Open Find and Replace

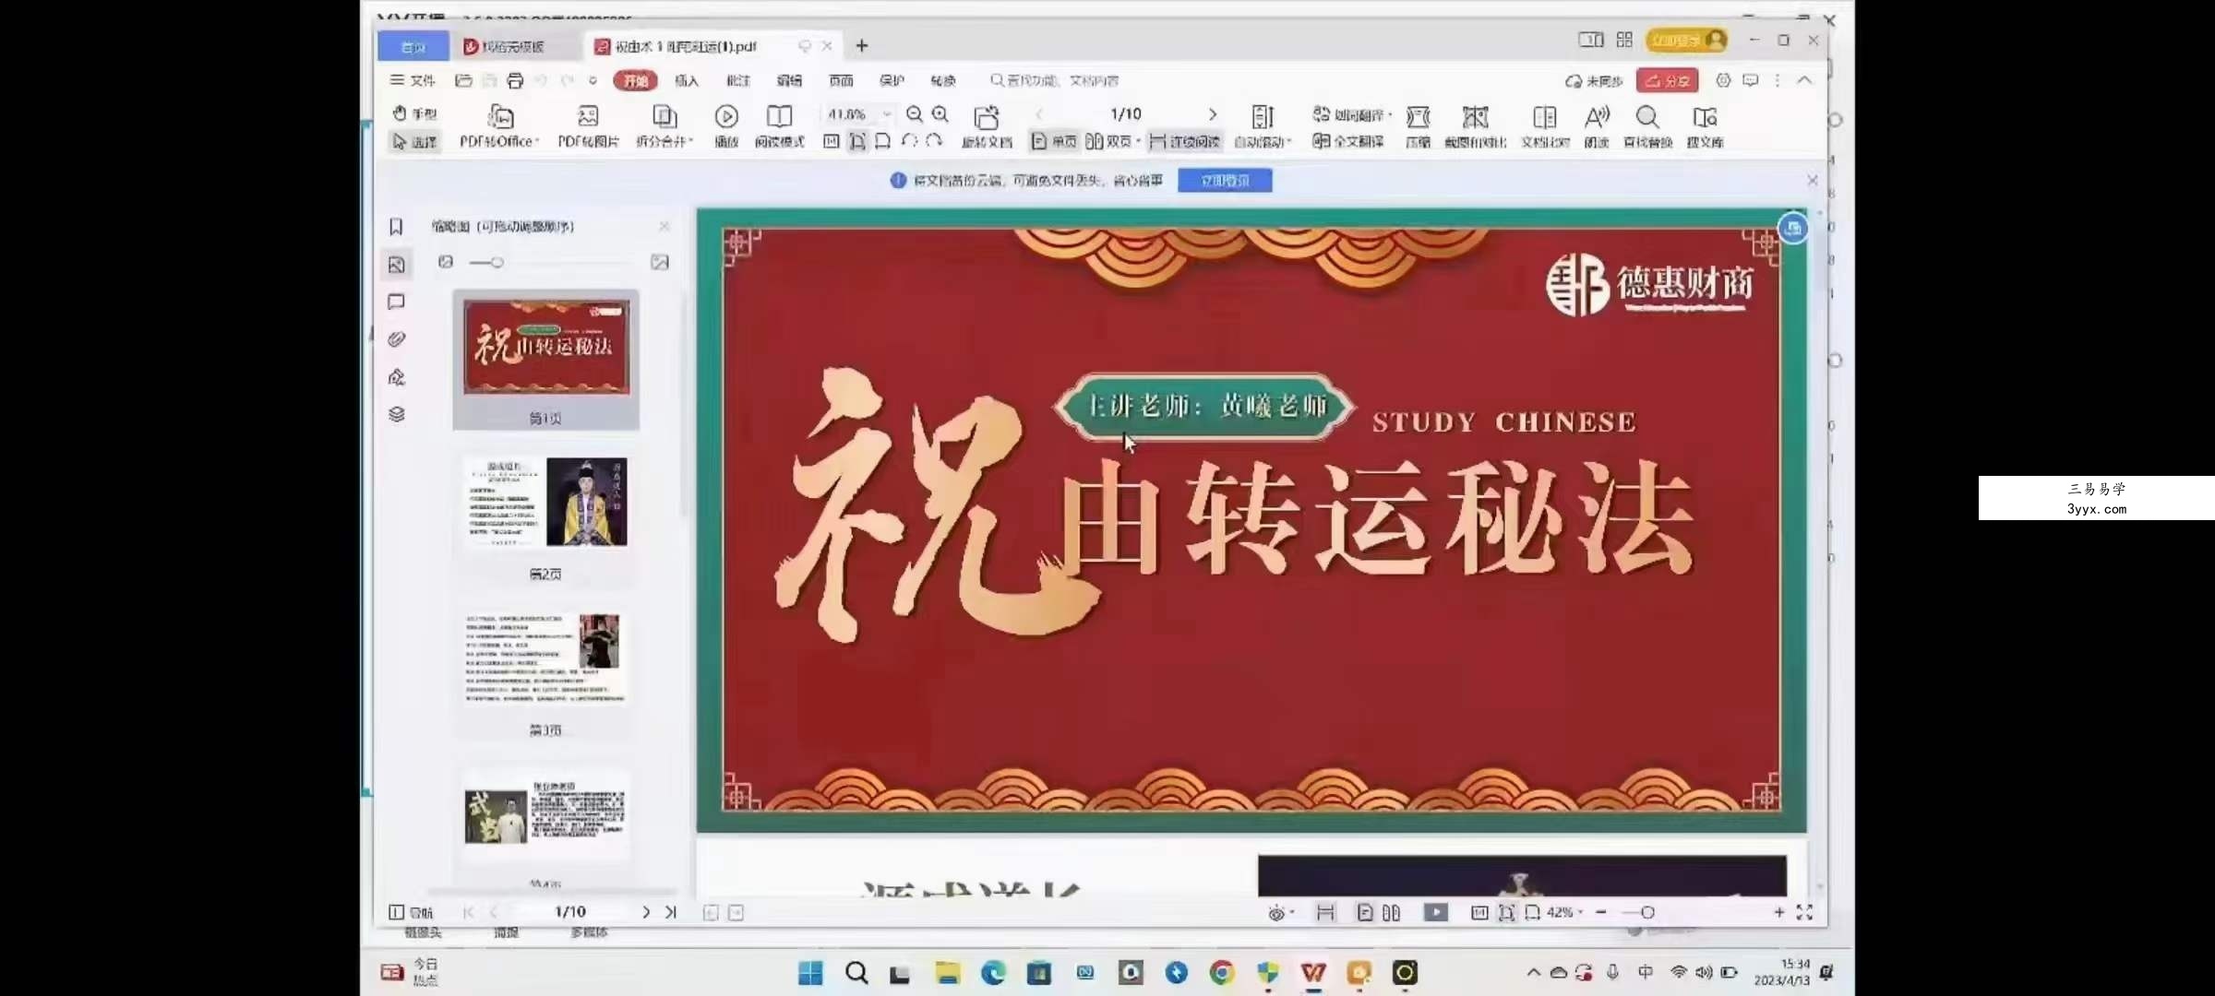[x=1647, y=125]
